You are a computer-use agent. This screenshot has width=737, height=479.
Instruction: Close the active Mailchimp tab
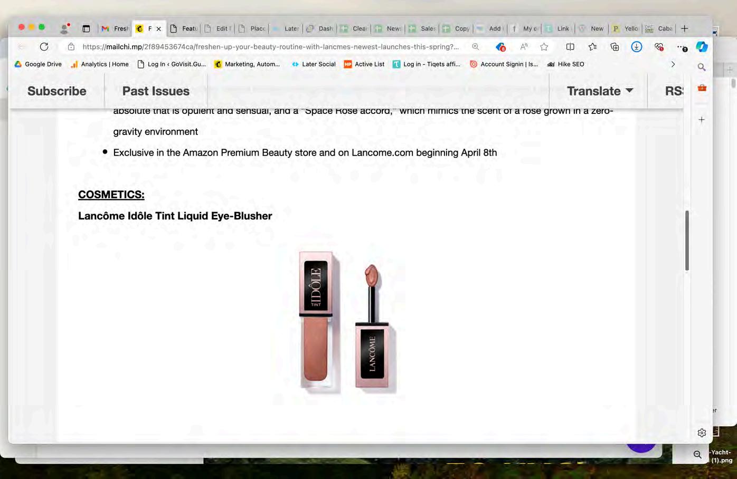pos(158,29)
